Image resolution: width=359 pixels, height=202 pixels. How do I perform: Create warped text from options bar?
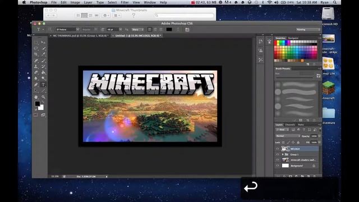[178, 30]
